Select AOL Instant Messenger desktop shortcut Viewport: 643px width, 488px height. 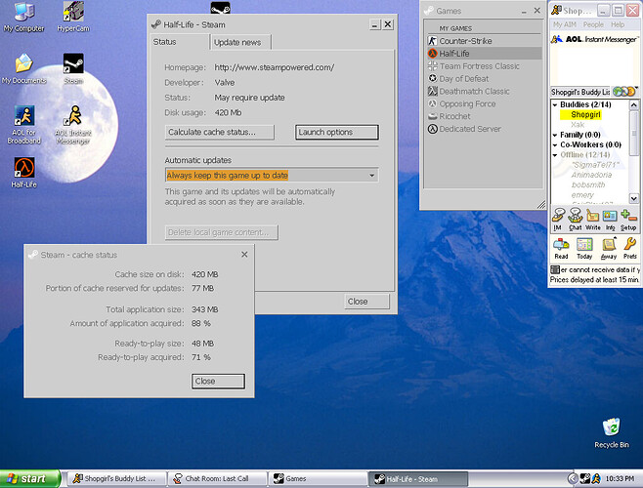[x=73, y=125]
